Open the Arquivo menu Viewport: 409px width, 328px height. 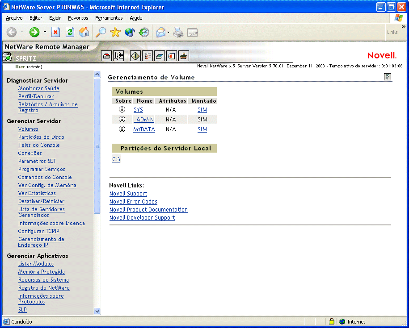point(14,18)
